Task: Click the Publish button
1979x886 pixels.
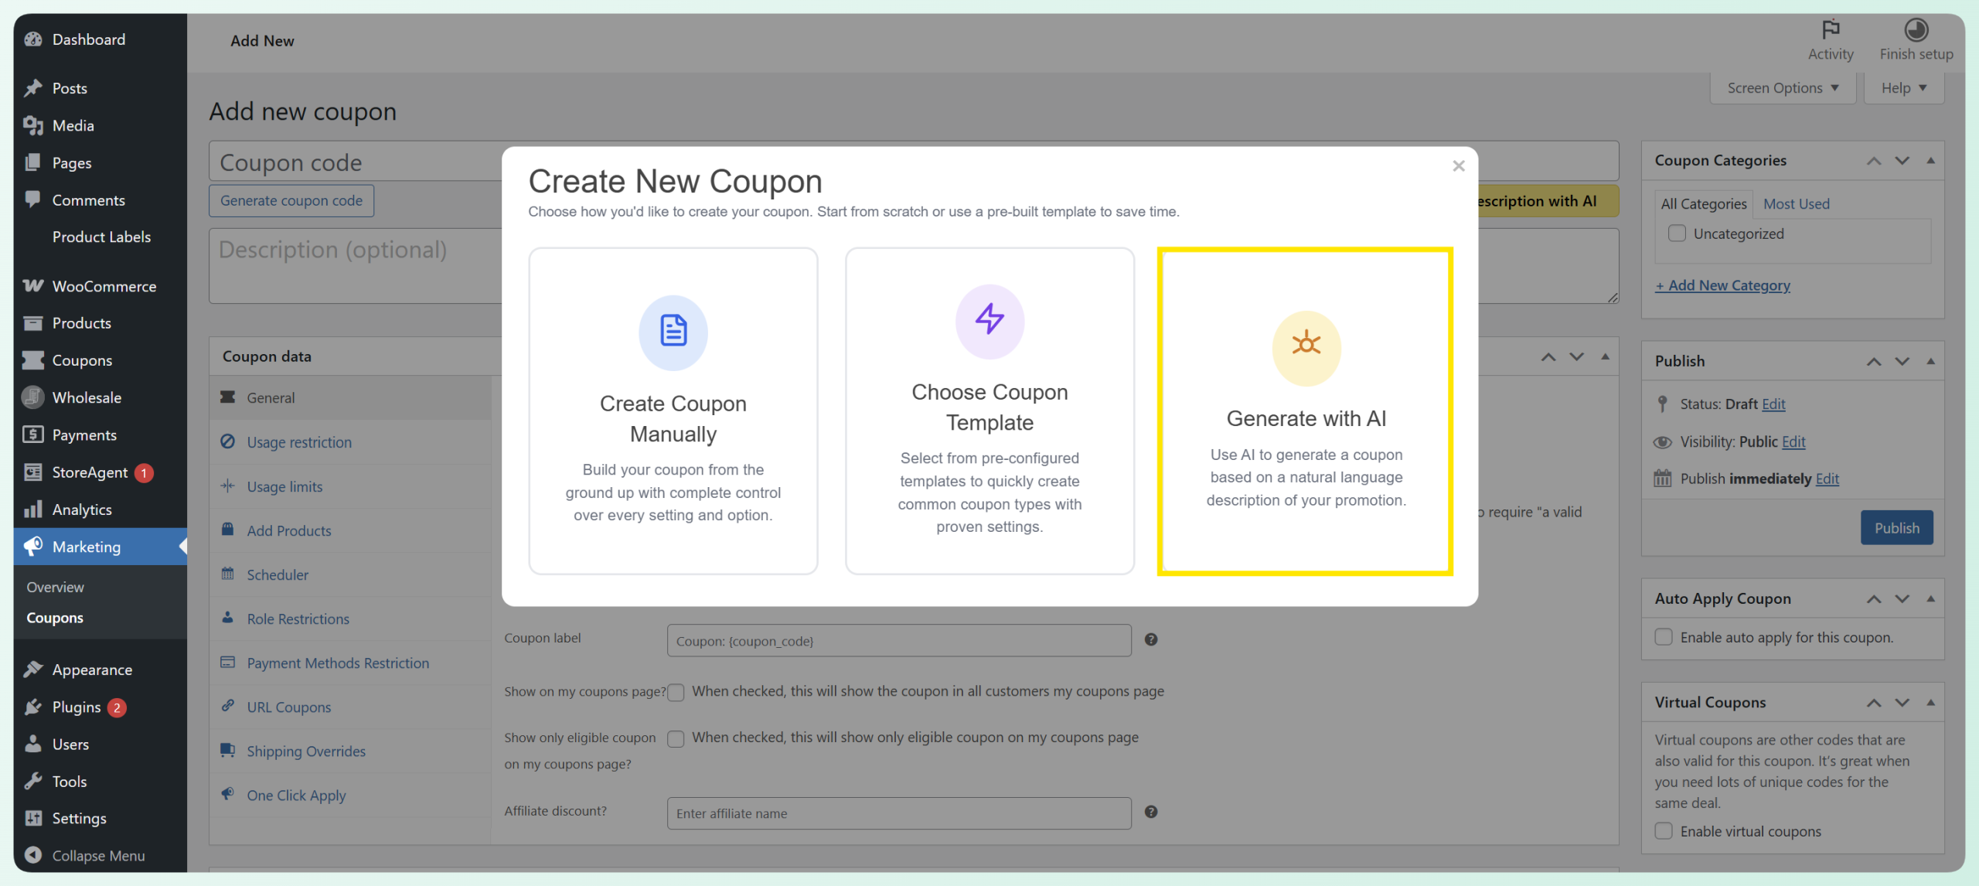Action: tap(1896, 528)
